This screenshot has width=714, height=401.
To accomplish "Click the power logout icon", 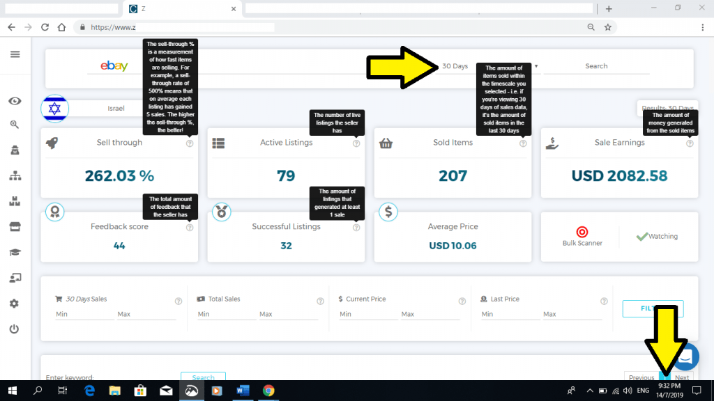I will click(x=15, y=329).
